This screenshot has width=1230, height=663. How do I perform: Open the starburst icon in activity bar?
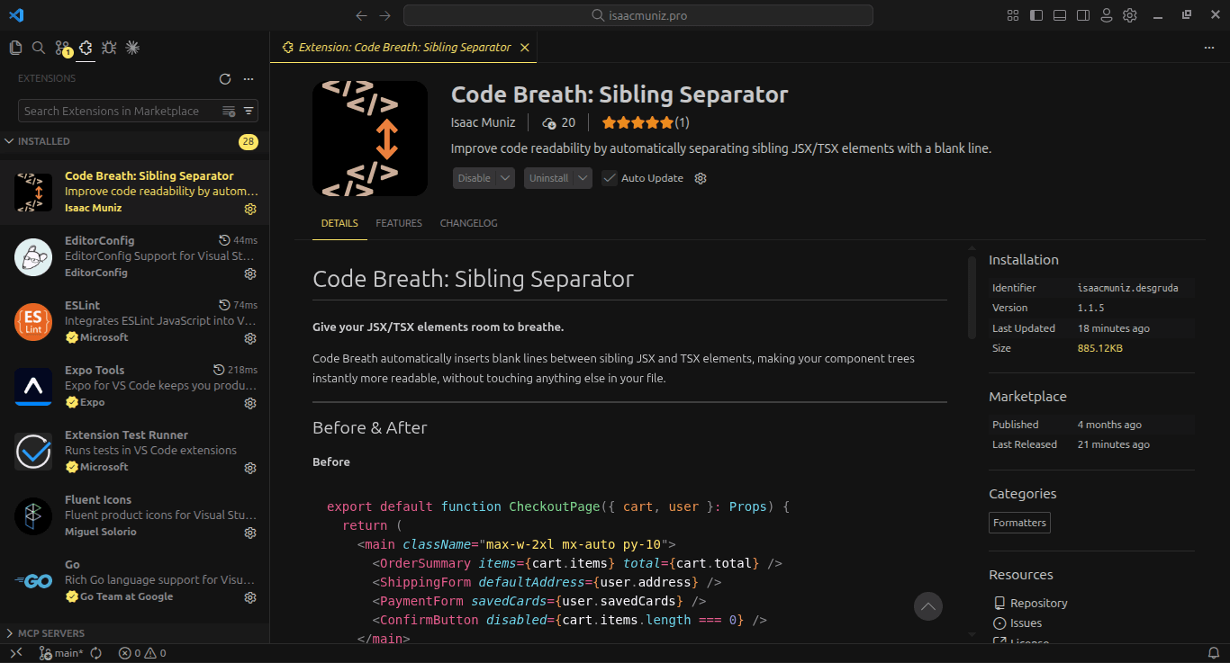tap(132, 48)
